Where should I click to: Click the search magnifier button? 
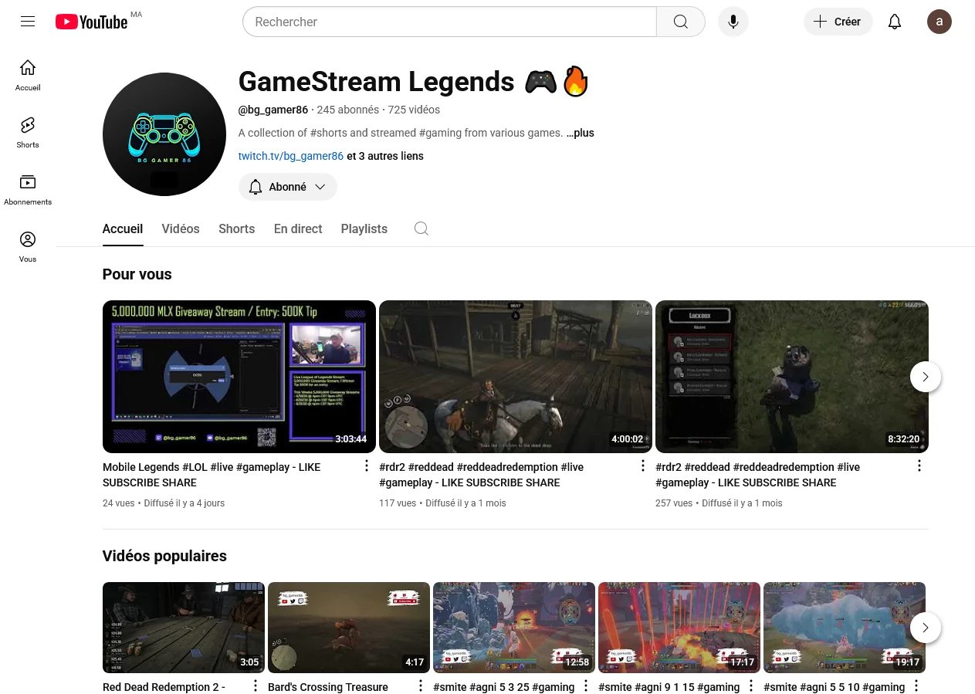tap(680, 22)
